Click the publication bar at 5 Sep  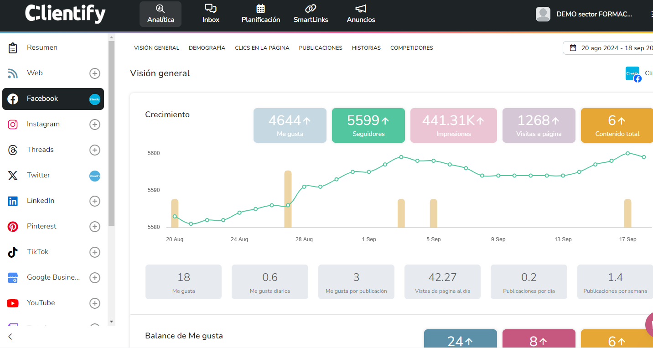click(434, 213)
